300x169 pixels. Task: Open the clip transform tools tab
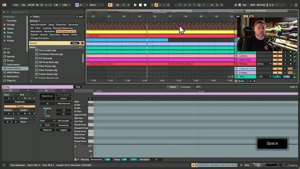pyautogui.click(x=64, y=91)
